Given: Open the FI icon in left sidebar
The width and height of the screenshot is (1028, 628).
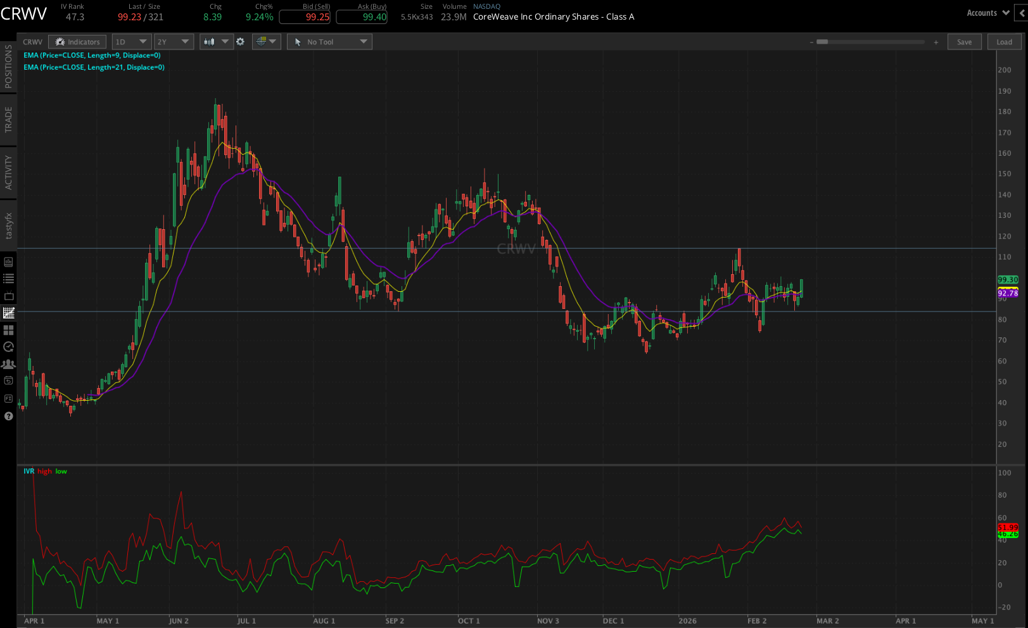Looking at the screenshot, I should (x=8, y=398).
